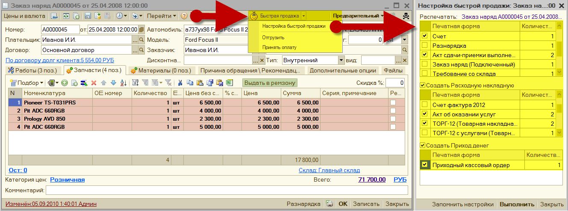The height and width of the screenshot is (211, 568).
Task: Click the cut scissors icon
Action: tap(180, 83)
